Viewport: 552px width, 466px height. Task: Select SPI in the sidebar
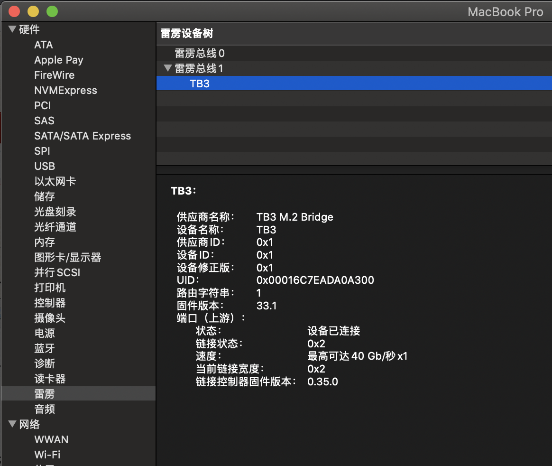42,151
